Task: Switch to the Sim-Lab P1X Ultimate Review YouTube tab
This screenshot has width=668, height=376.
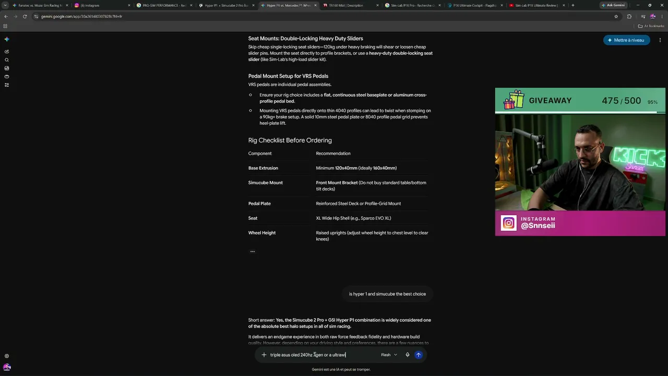Action: pyautogui.click(x=537, y=5)
